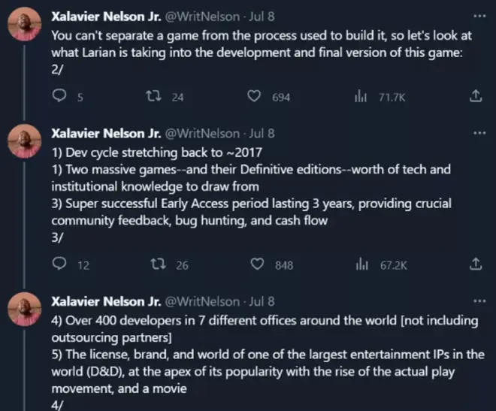496x411 pixels.
Task: Open the Jul 8 timestamp of third tweet
Action: (x=261, y=302)
